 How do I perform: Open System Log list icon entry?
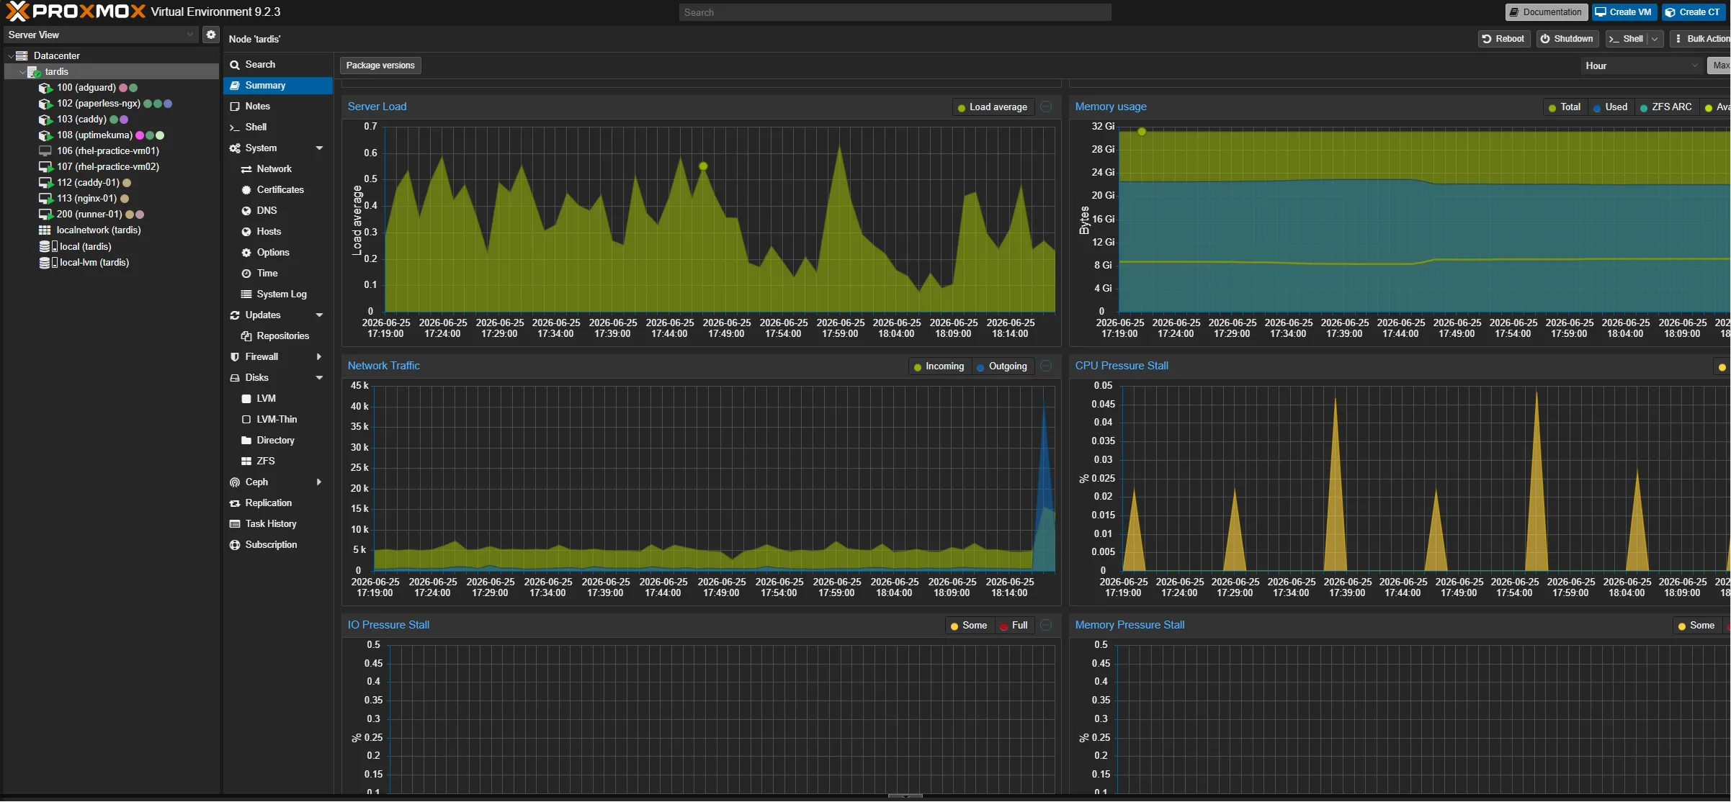coord(246,294)
